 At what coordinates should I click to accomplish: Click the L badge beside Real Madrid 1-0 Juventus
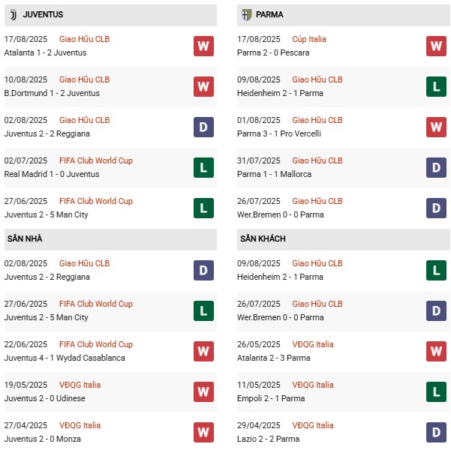point(203,167)
